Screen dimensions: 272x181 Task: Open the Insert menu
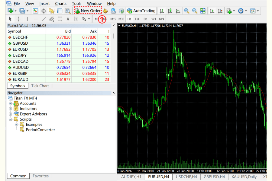[x=44, y=4]
